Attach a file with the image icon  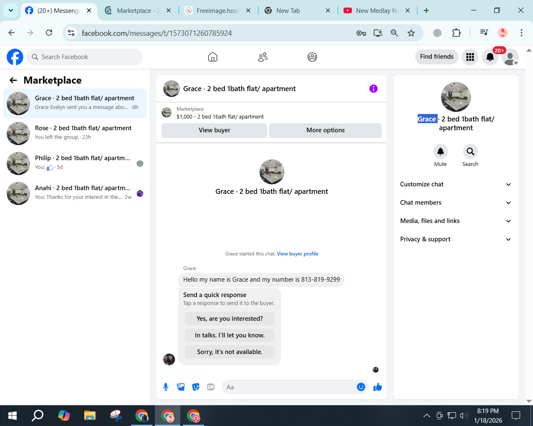click(x=181, y=387)
